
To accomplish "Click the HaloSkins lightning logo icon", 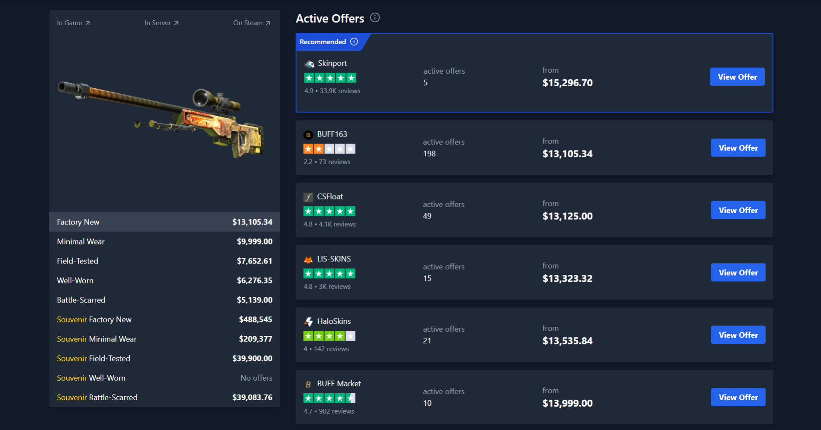I will [x=308, y=322].
